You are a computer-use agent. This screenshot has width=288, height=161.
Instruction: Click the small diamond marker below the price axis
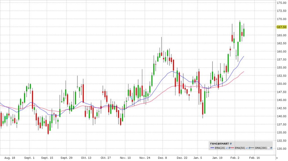tap(276, 158)
